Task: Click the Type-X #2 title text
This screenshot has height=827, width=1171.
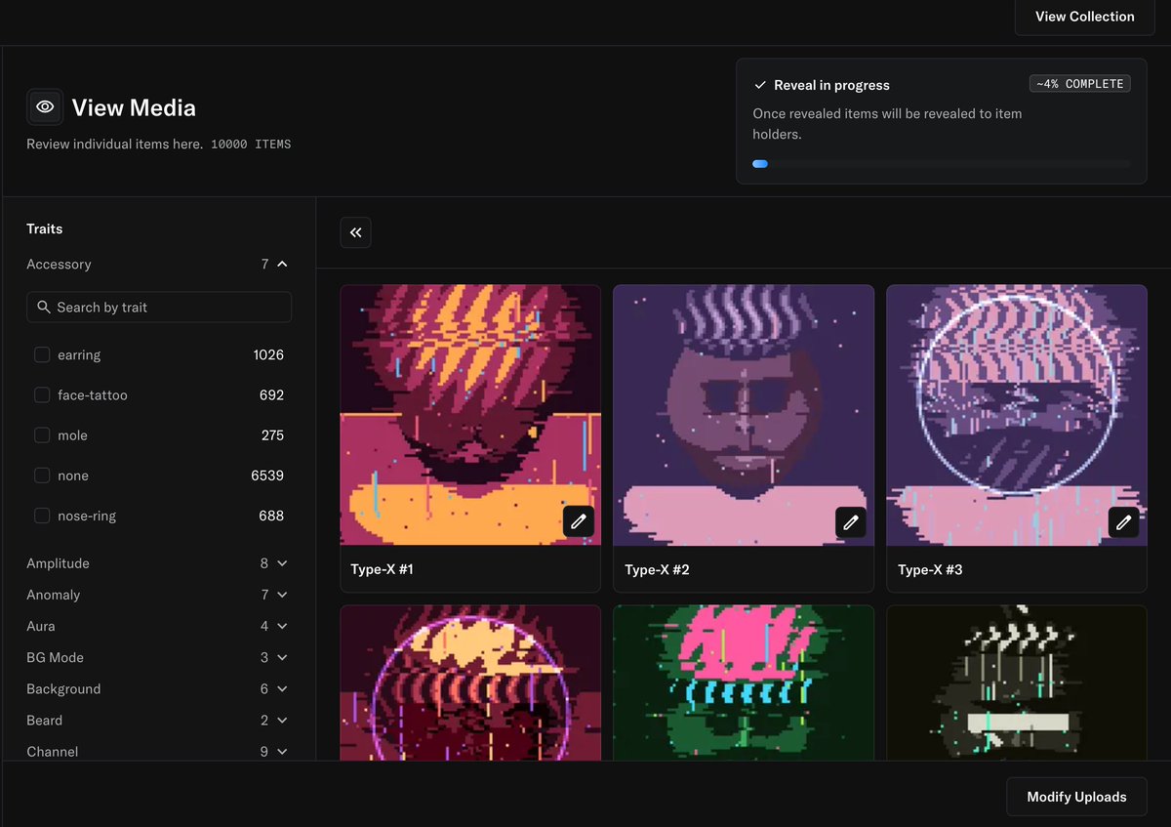Action: pos(657,569)
